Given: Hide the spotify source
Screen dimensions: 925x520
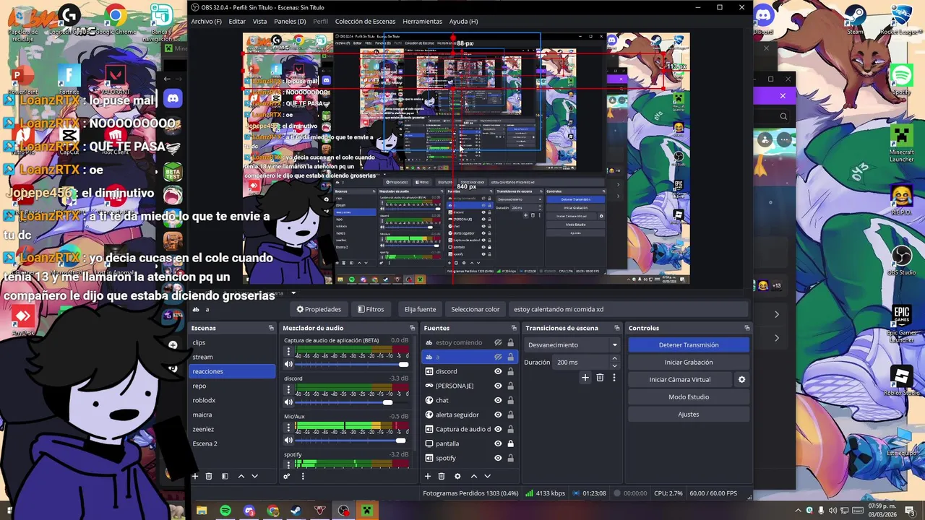Looking at the screenshot, I should 498,458.
